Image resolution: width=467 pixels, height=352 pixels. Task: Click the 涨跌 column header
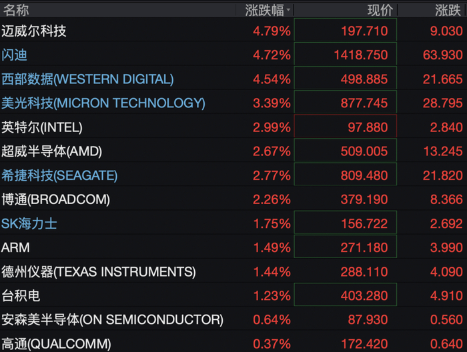coord(448,11)
